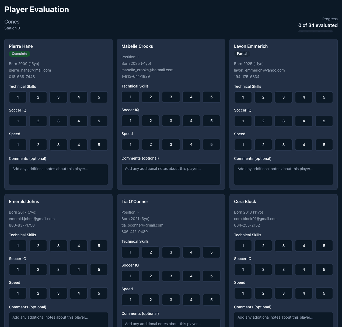
Task: Give Mabelle Crooks a Speed rating of 5
Action: [x=211, y=144]
